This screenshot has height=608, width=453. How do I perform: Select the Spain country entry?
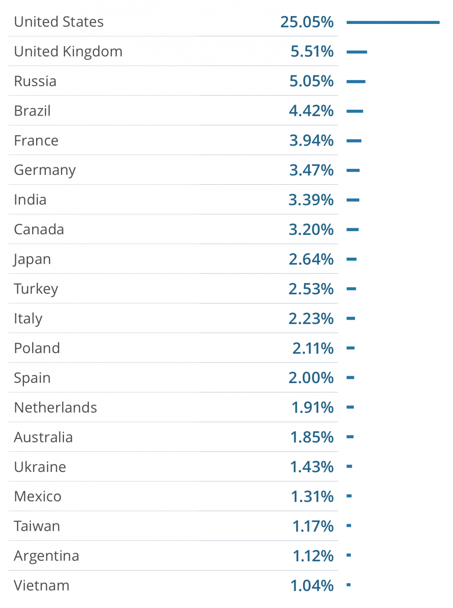coord(32,378)
